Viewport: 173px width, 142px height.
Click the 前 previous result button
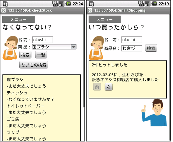pos(97,87)
